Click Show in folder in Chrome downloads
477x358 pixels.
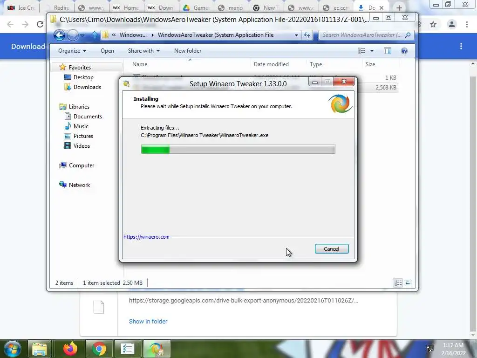click(x=148, y=322)
